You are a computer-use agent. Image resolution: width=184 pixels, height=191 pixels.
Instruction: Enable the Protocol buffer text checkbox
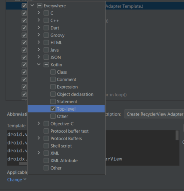(46, 131)
